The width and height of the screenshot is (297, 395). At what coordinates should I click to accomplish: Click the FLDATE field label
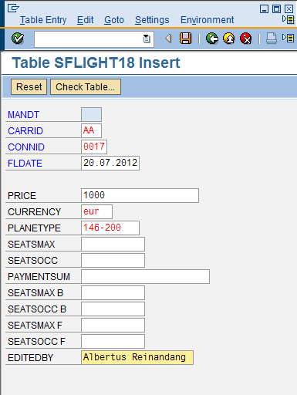coord(25,164)
